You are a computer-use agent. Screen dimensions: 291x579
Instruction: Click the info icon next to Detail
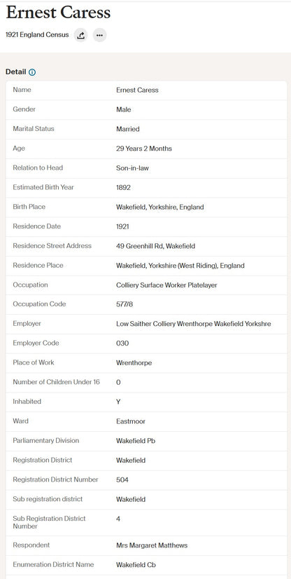(x=32, y=72)
